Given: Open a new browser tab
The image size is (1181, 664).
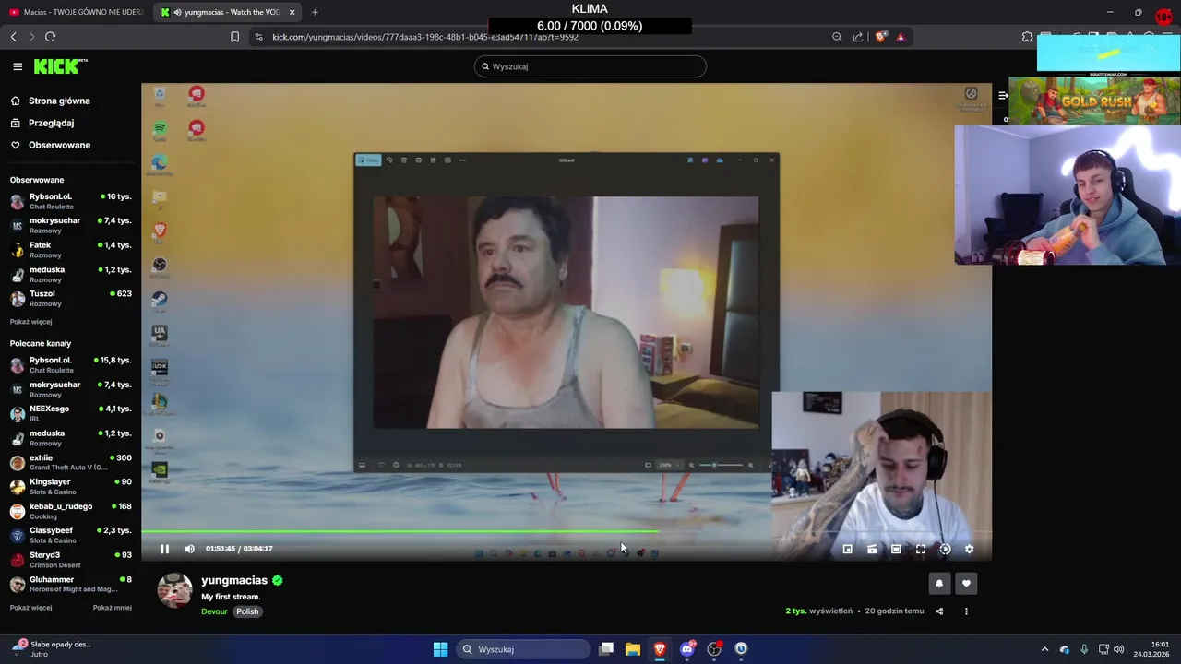Looking at the screenshot, I should (315, 12).
